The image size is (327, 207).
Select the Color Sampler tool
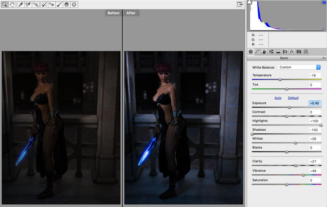[28, 5]
